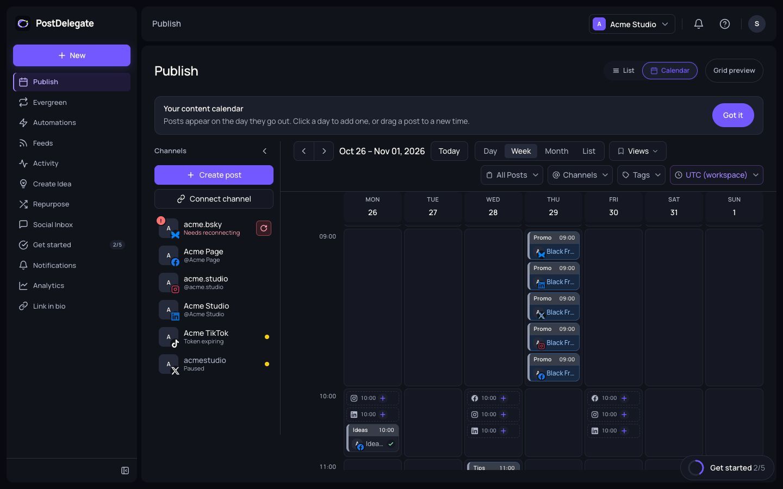
Task: Collapse the sidebar with bottom panel icon
Action: 125,471
